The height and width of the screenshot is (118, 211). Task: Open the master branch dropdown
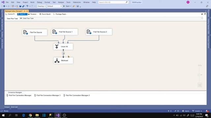pyautogui.click(x=197, y=111)
